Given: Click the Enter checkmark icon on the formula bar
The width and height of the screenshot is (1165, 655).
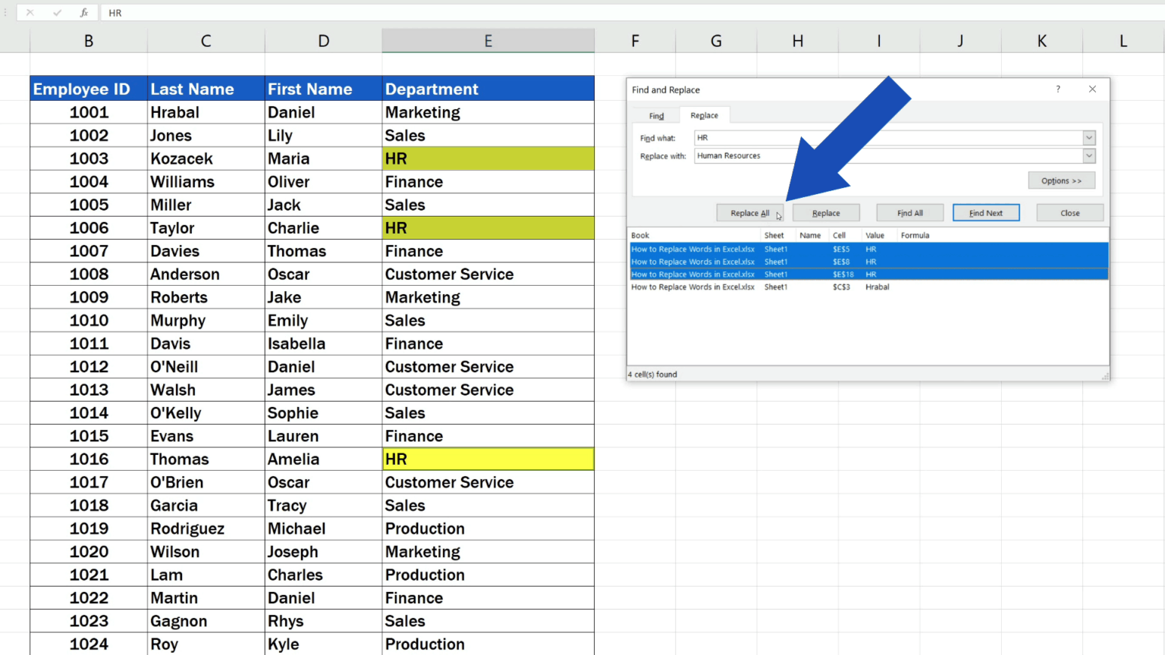Looking at the screenshot, I should (56, 12).
